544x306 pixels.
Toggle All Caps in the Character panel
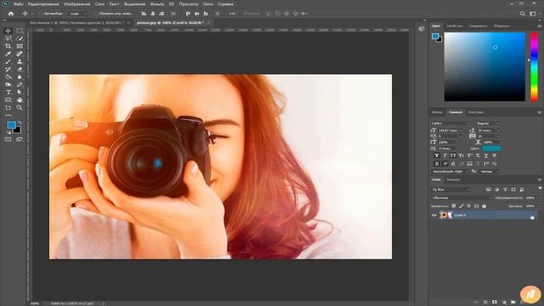point(453,156)
